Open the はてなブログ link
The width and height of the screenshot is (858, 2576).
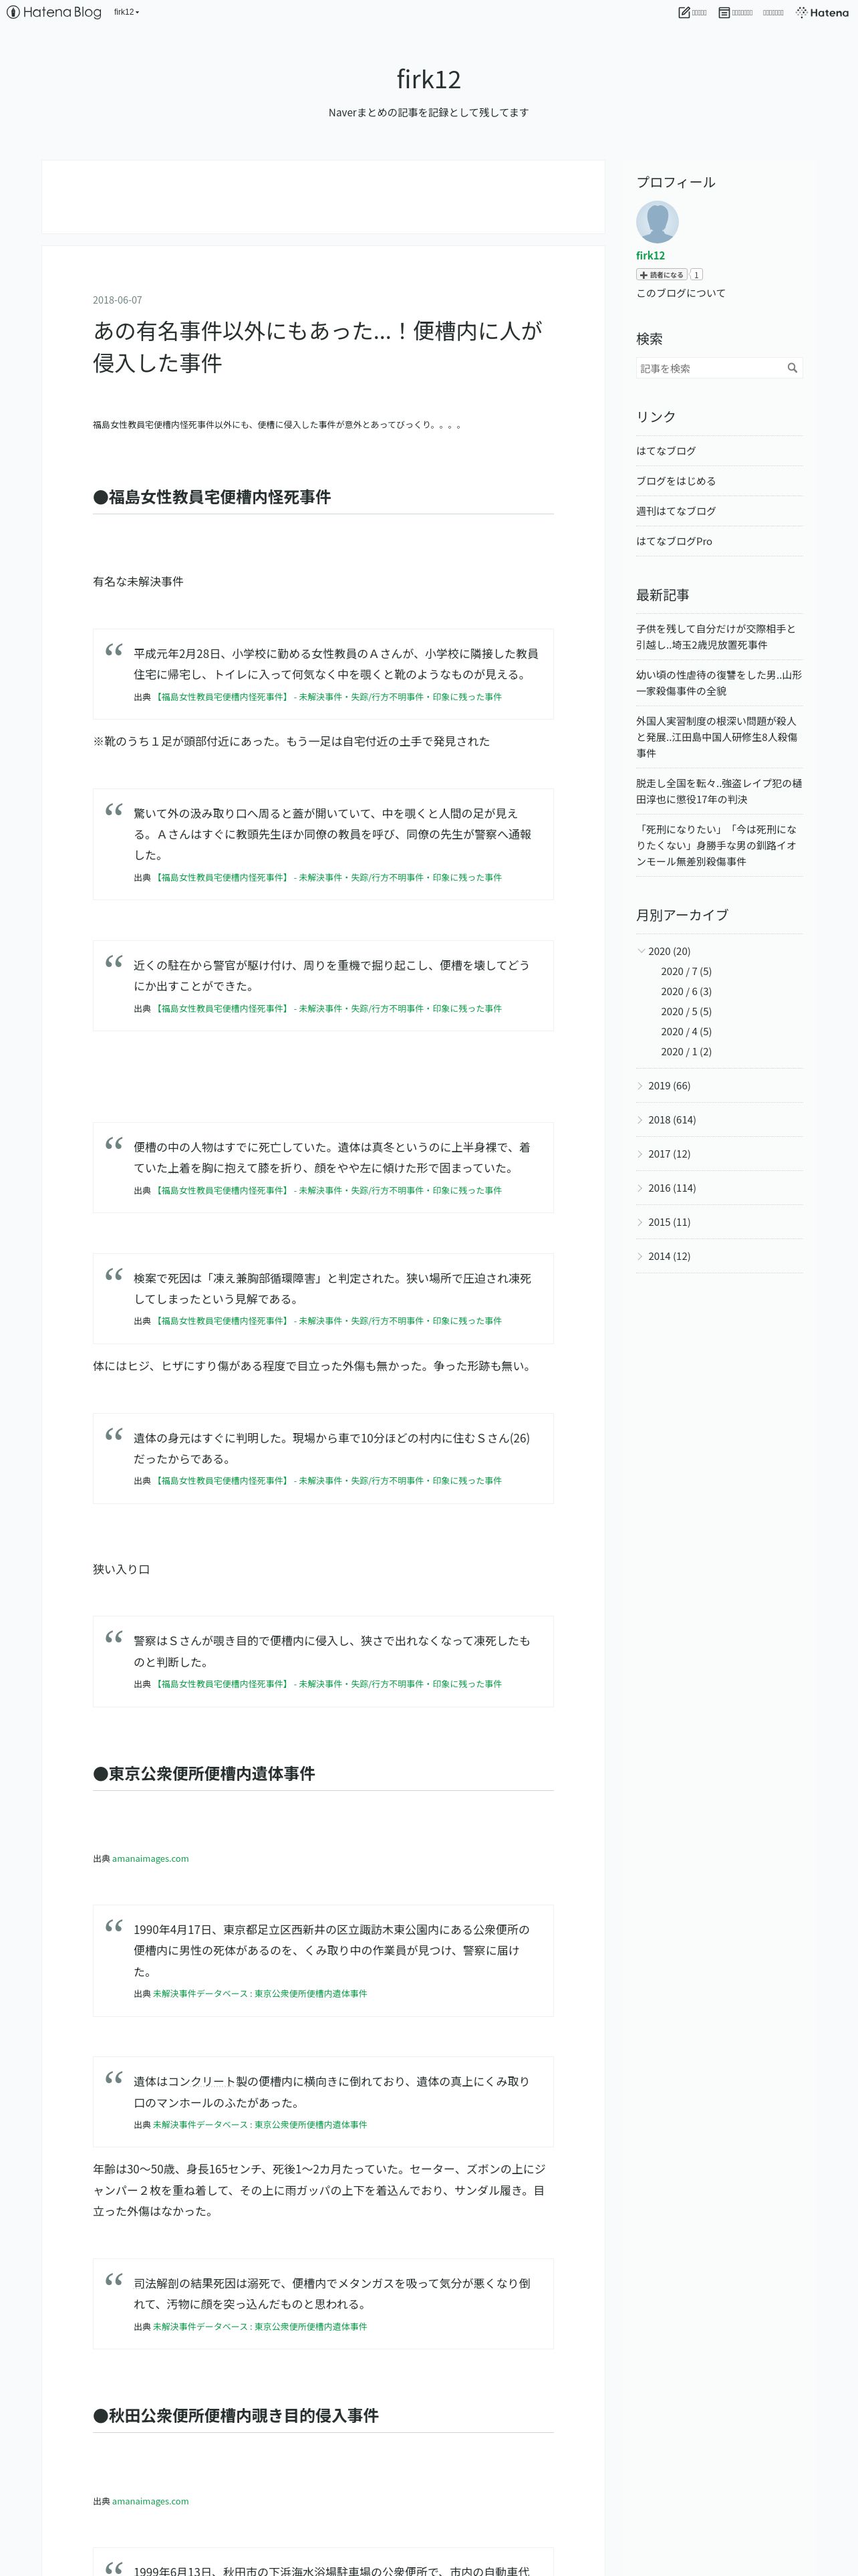click(666, 451)
